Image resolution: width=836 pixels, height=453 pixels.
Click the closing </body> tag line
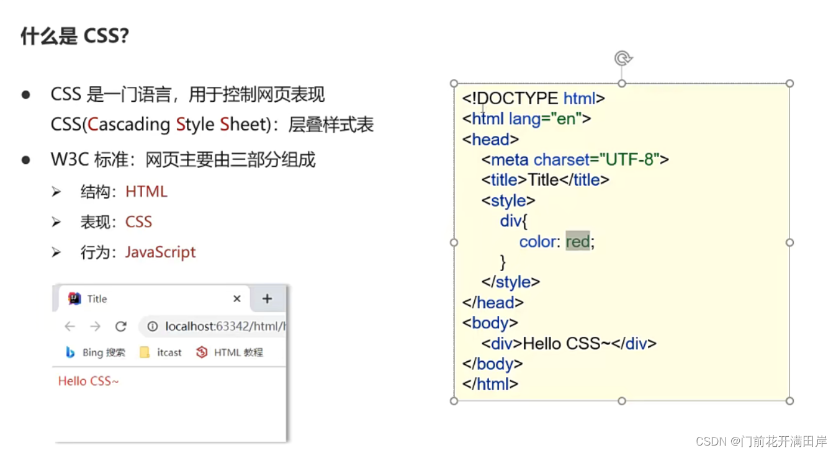(493, 364)
